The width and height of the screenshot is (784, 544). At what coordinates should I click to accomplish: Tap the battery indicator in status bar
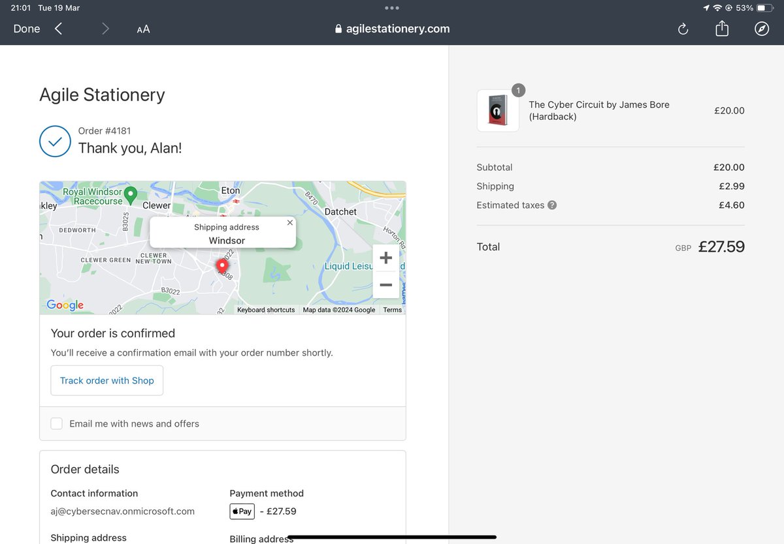[764, 8]
